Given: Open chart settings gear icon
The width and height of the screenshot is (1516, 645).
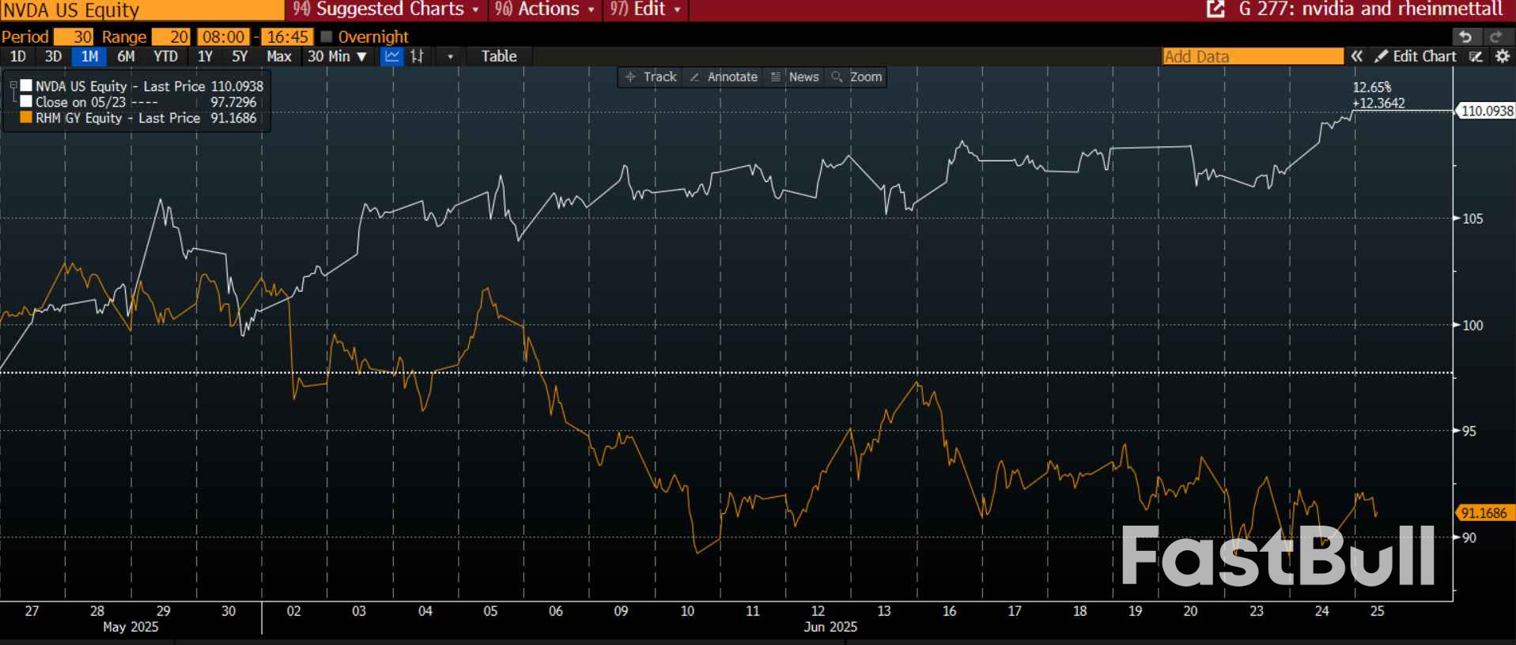Looking at the screenshot, I should [1503, 56].
